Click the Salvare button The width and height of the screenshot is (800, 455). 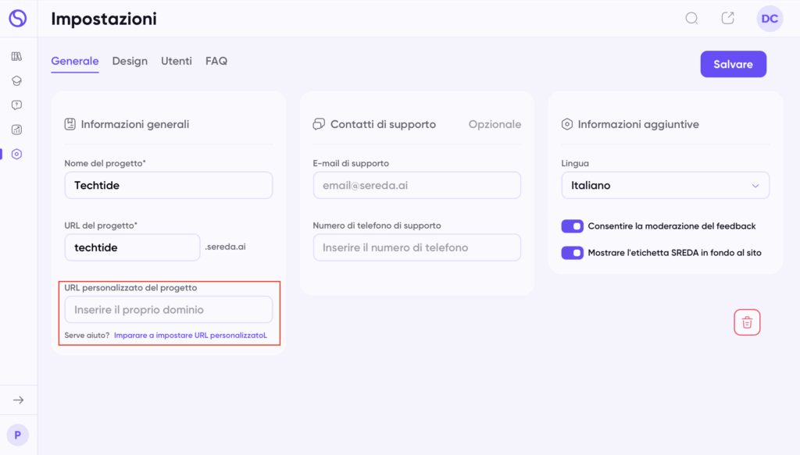point(733,64)
